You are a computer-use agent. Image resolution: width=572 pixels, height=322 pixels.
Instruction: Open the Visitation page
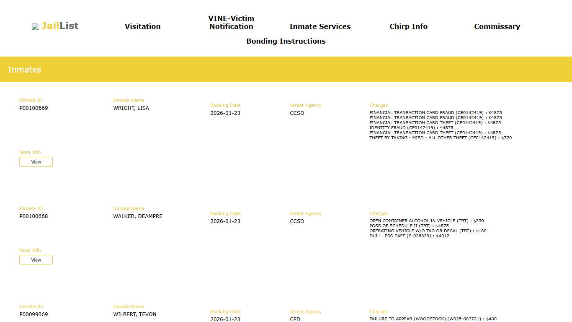[142, 26]
